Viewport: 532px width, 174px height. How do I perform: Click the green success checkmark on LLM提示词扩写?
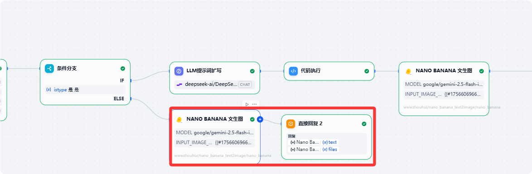point(252,71)
